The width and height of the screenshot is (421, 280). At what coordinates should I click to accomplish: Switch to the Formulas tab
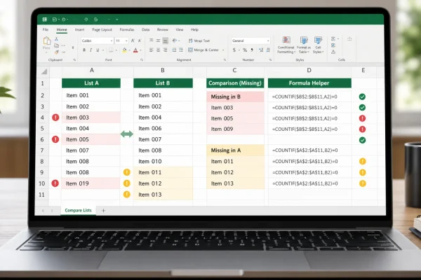(x=127, y=29)
